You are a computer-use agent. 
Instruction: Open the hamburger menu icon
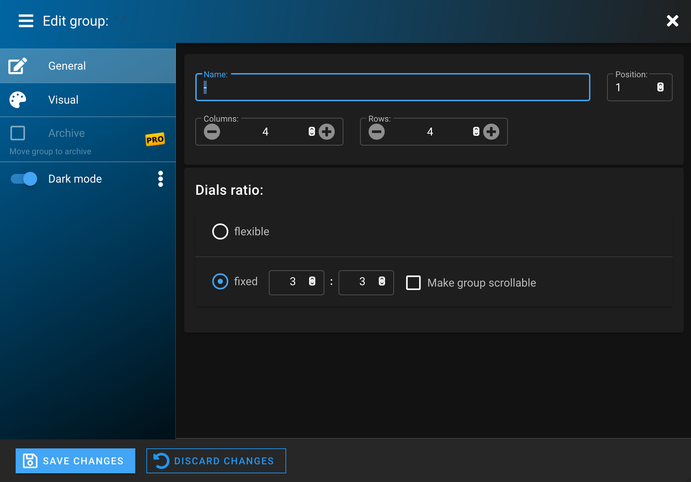26,21
